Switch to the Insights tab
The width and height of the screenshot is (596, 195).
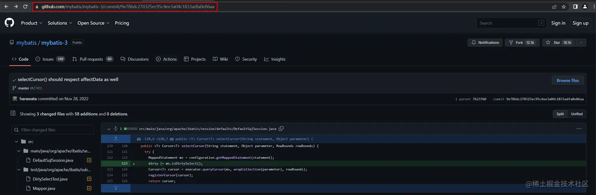click(x=275, y=59)
